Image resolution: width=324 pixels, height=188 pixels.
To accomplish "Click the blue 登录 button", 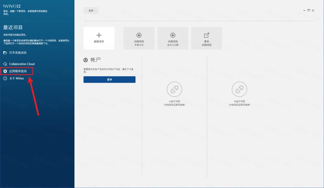I will (109, 79).
